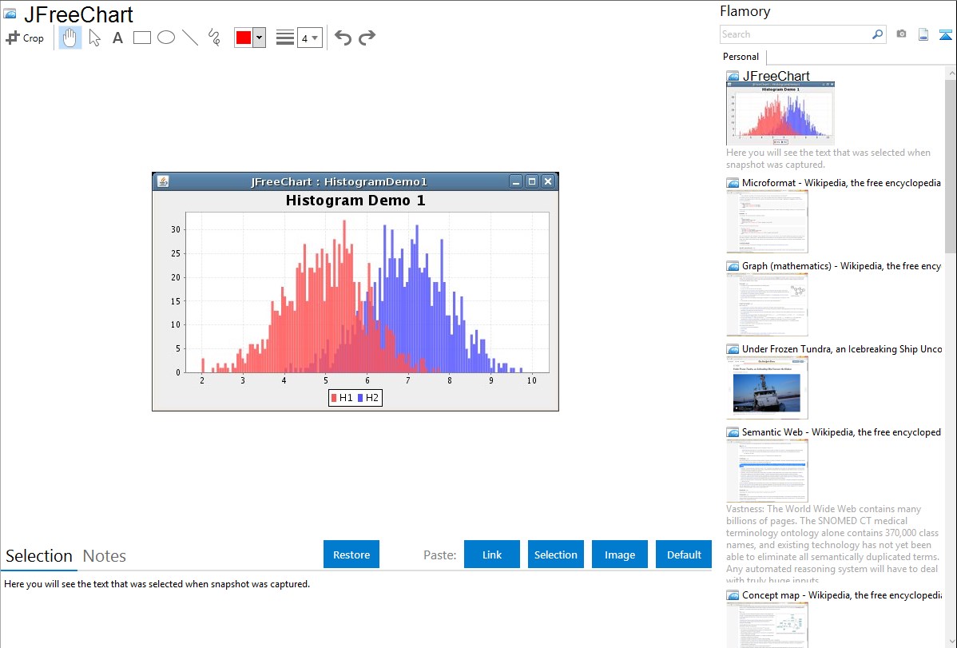Viewport: 957px width, 648px height.
Task: Select the 'Graph (mathematics)' snapshot title
Action: (x=841, y=266)
